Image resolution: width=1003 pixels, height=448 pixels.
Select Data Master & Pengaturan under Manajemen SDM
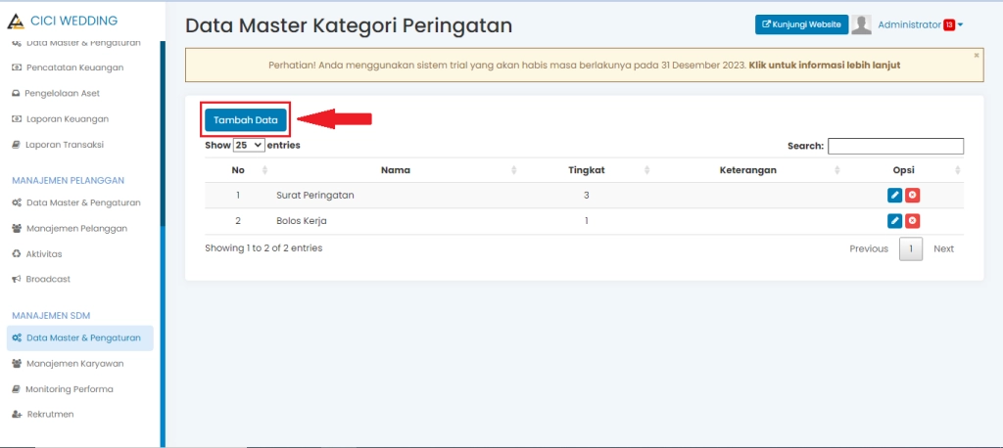(x=80, y=338)
